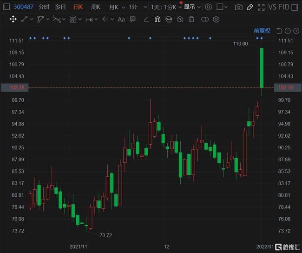Open F10 company info
302x253 pixels.
[284, 7]
